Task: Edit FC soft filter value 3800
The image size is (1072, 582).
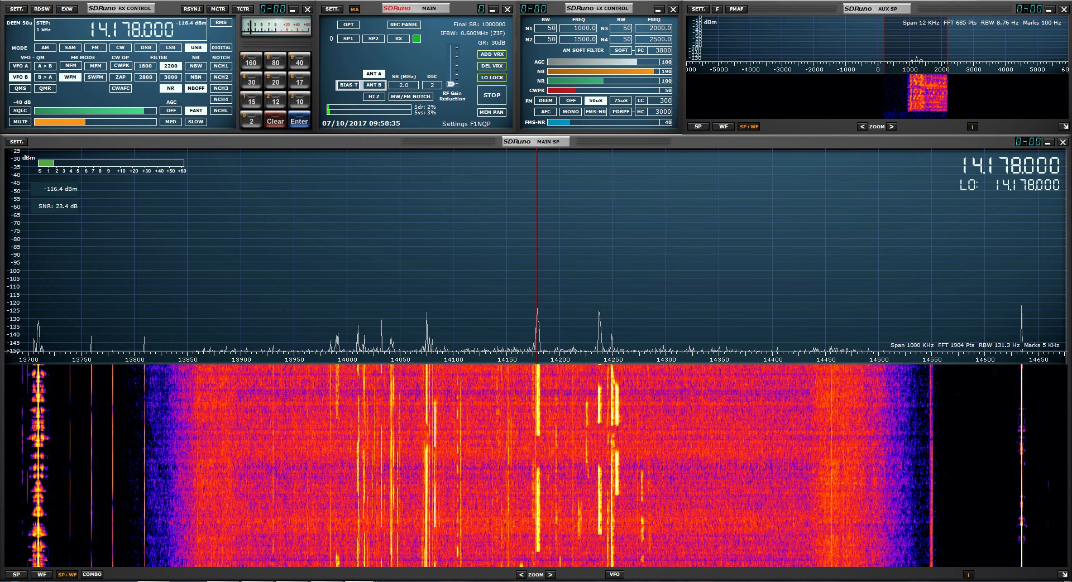Action: (x=660, y=50)
